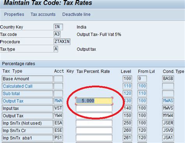Select the Calculated Call row
The height and width of the screenshot is (143, 185).
tap(27, 86)
